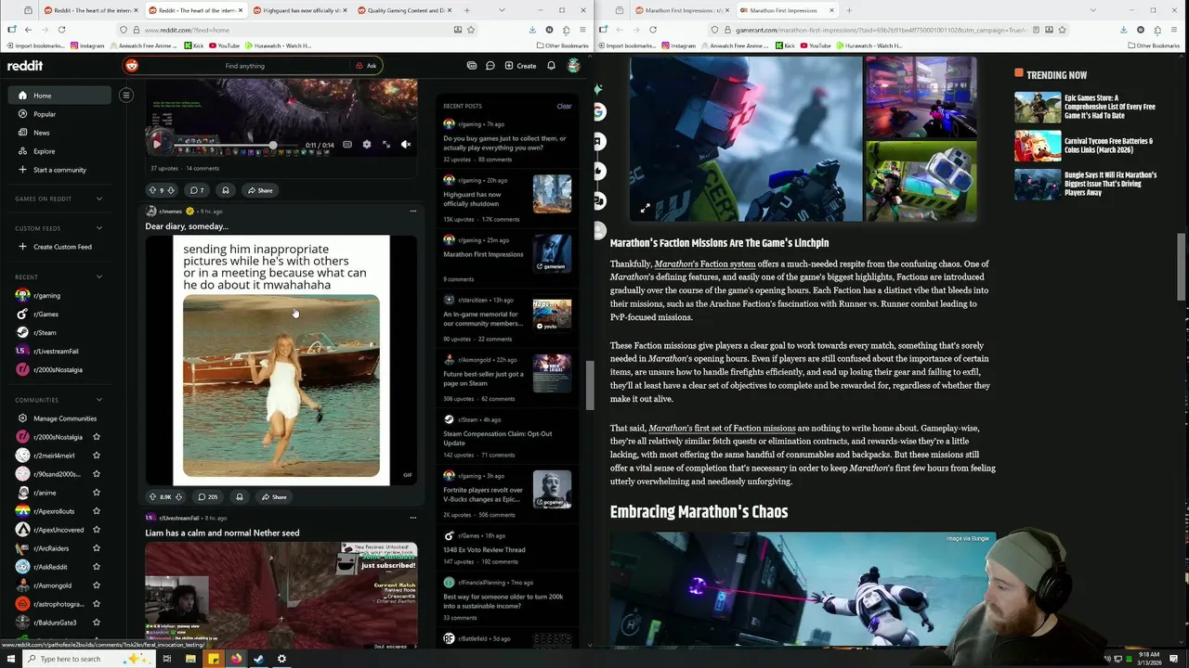Upvote the video post with 9 votes
The height and width of the screenshot is (668, 1189).
point(152,190)
